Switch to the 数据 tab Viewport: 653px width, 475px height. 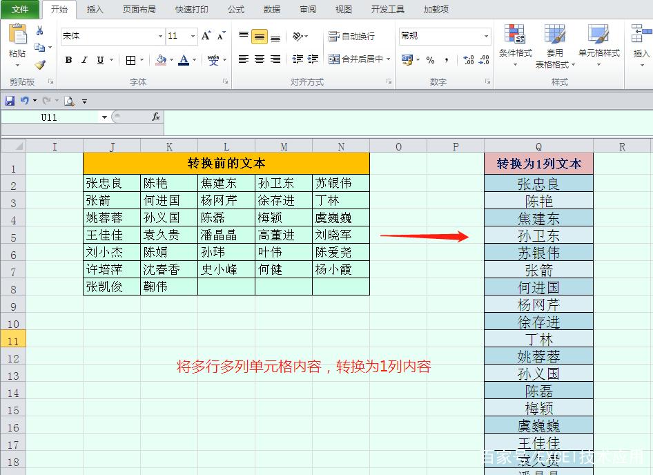click(271, 9)
